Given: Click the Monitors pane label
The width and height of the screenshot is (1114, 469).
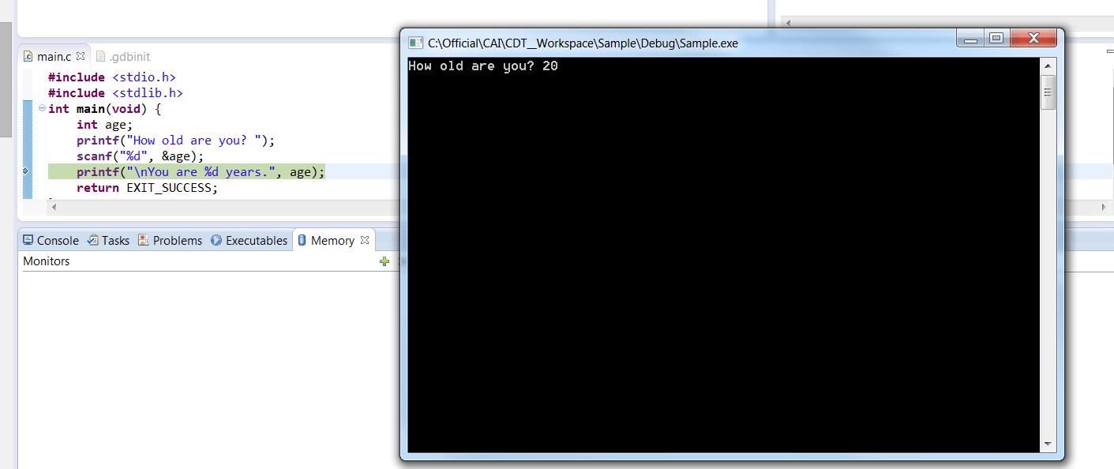Looking at the screenshot, I should coord(47,261).
